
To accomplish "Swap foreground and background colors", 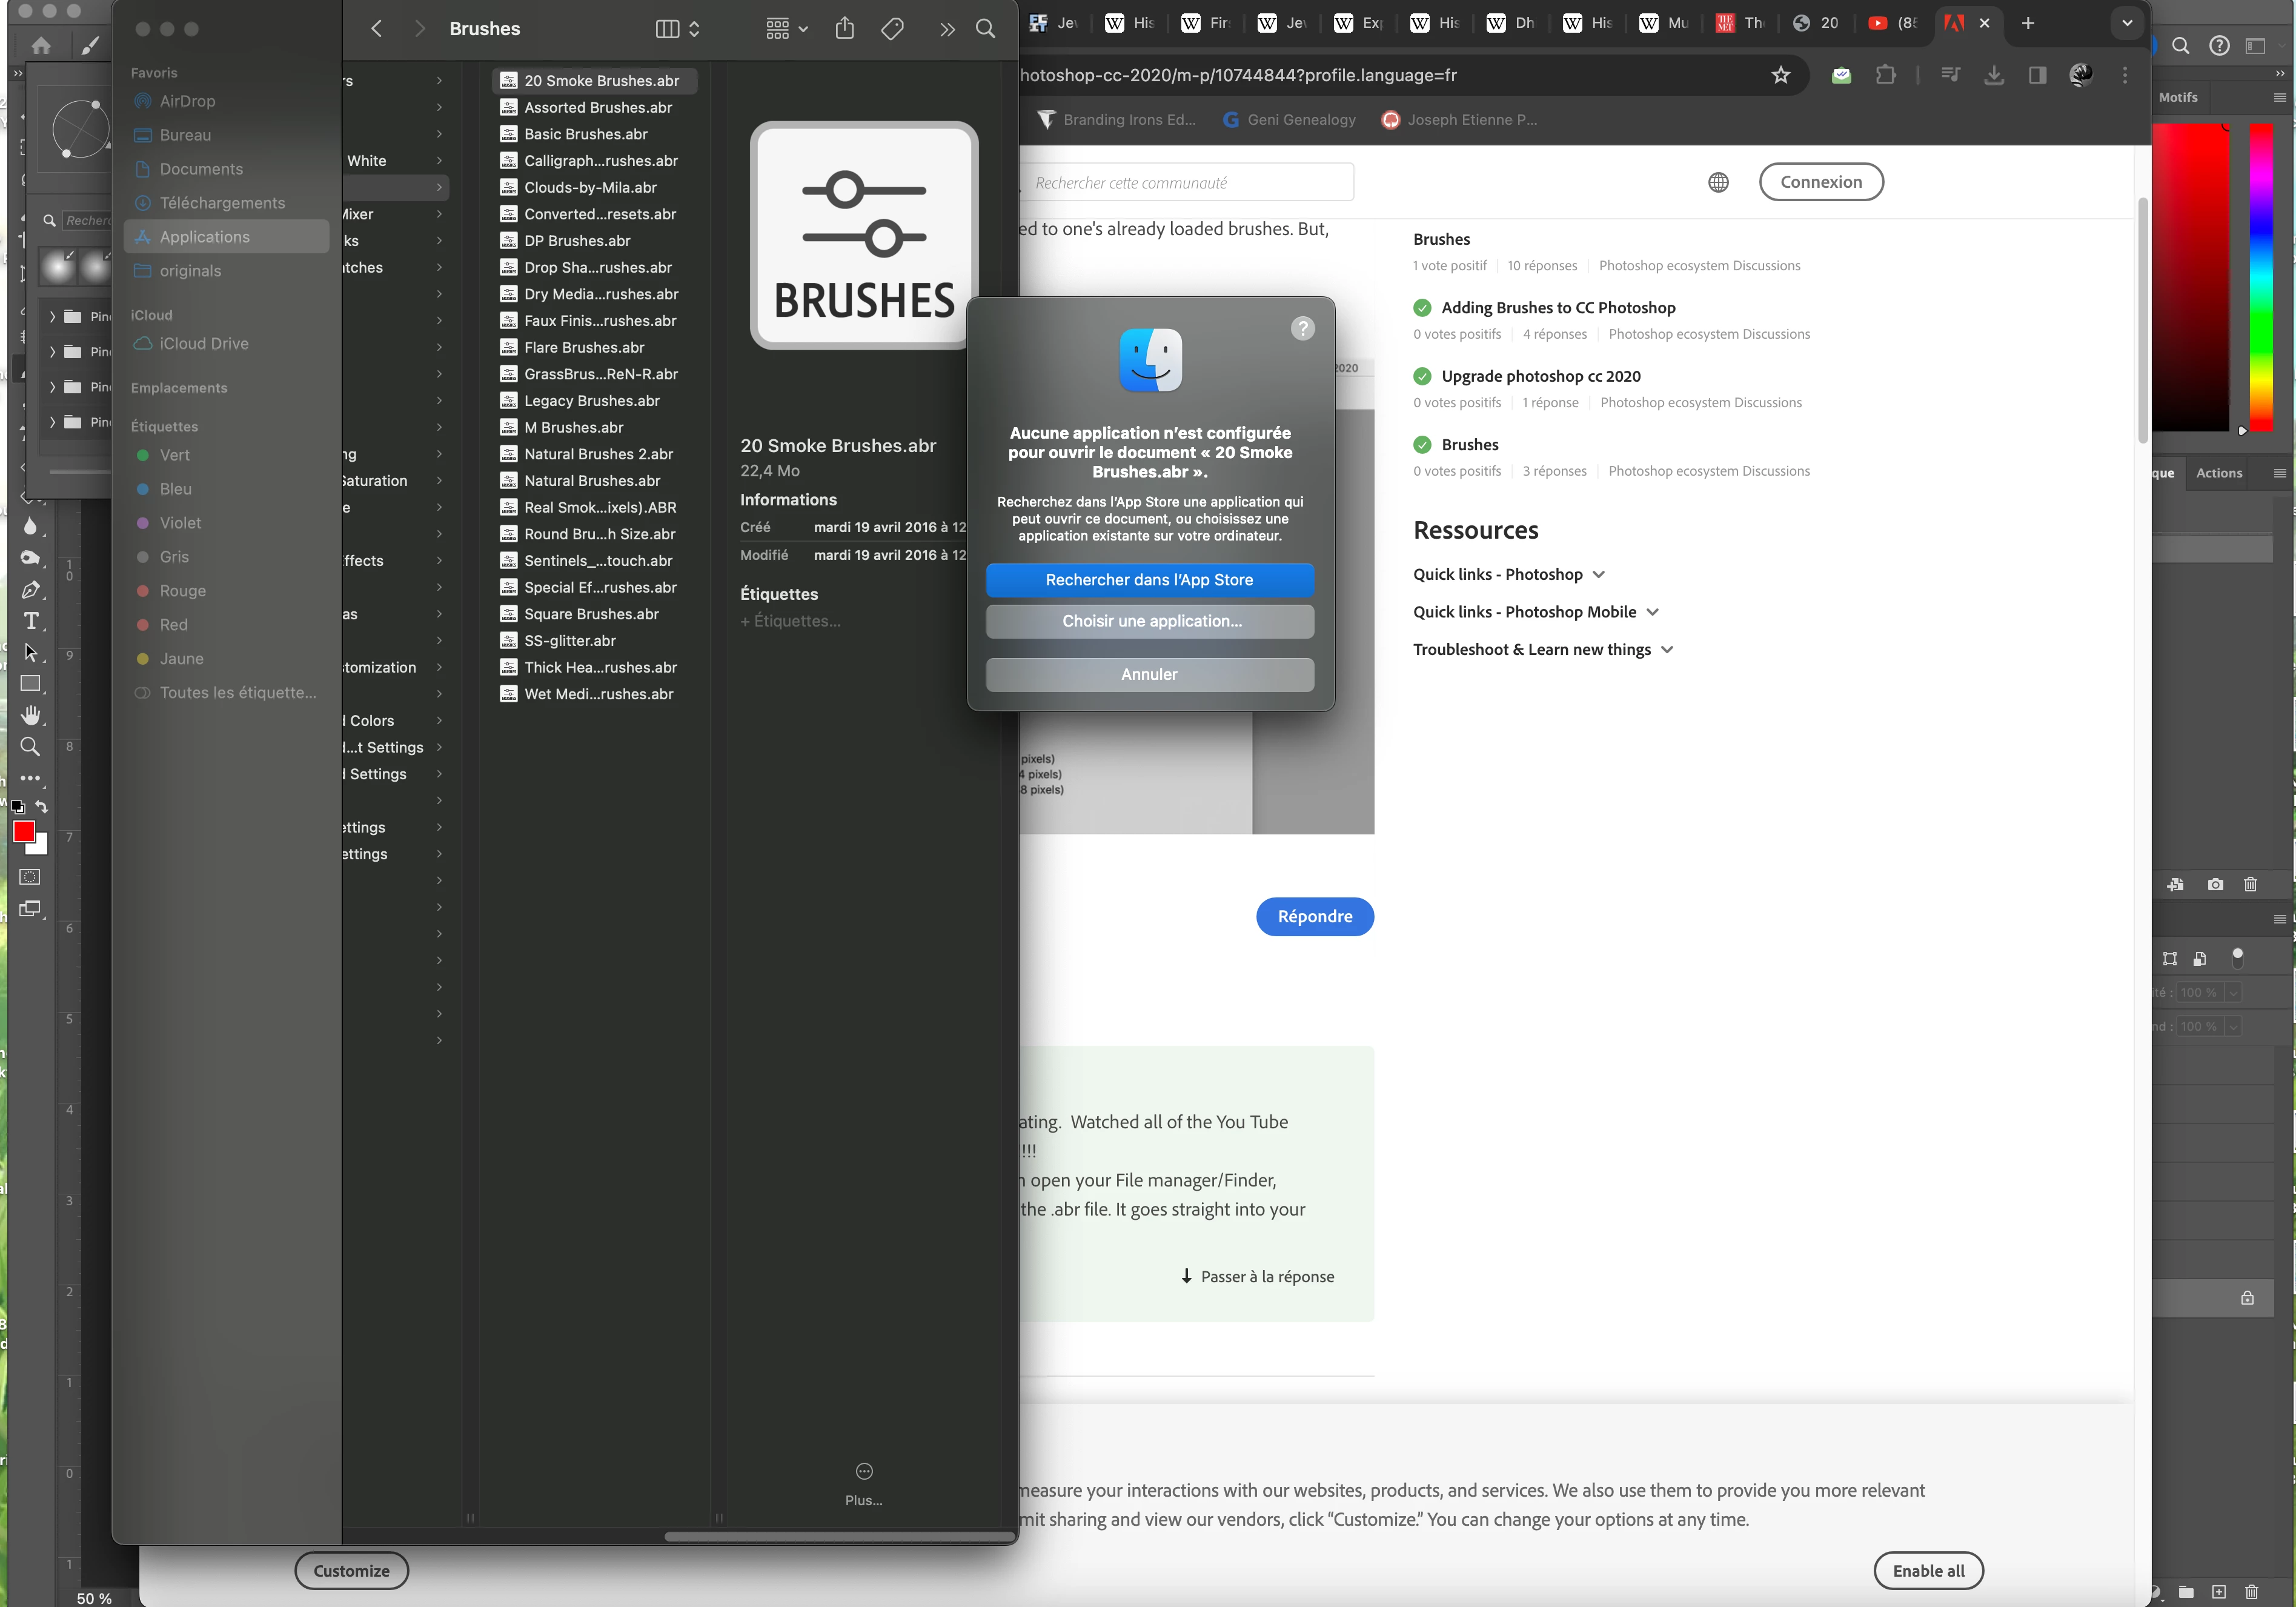I will coord(42,806).
